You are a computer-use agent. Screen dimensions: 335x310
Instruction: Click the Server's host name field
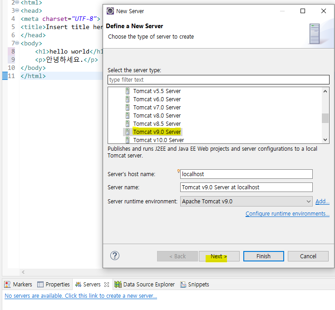coord(246,174)
